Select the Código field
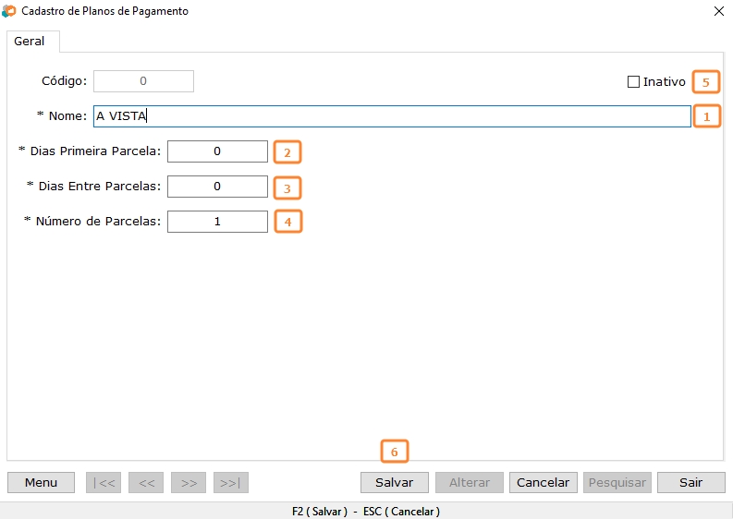This screenshot has width=733, height=519. click(x=143, y=81)
